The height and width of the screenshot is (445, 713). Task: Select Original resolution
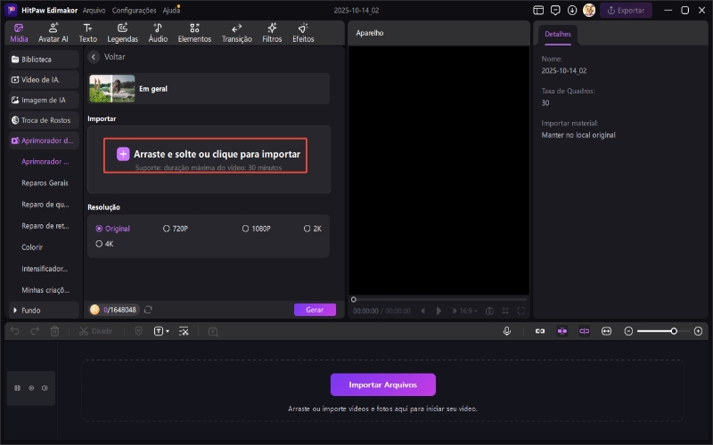tap(113, 229)
